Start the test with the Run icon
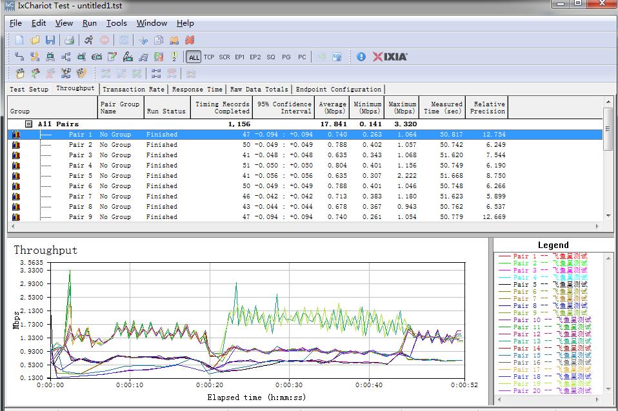618x411 pixels. tap(88, 40)
